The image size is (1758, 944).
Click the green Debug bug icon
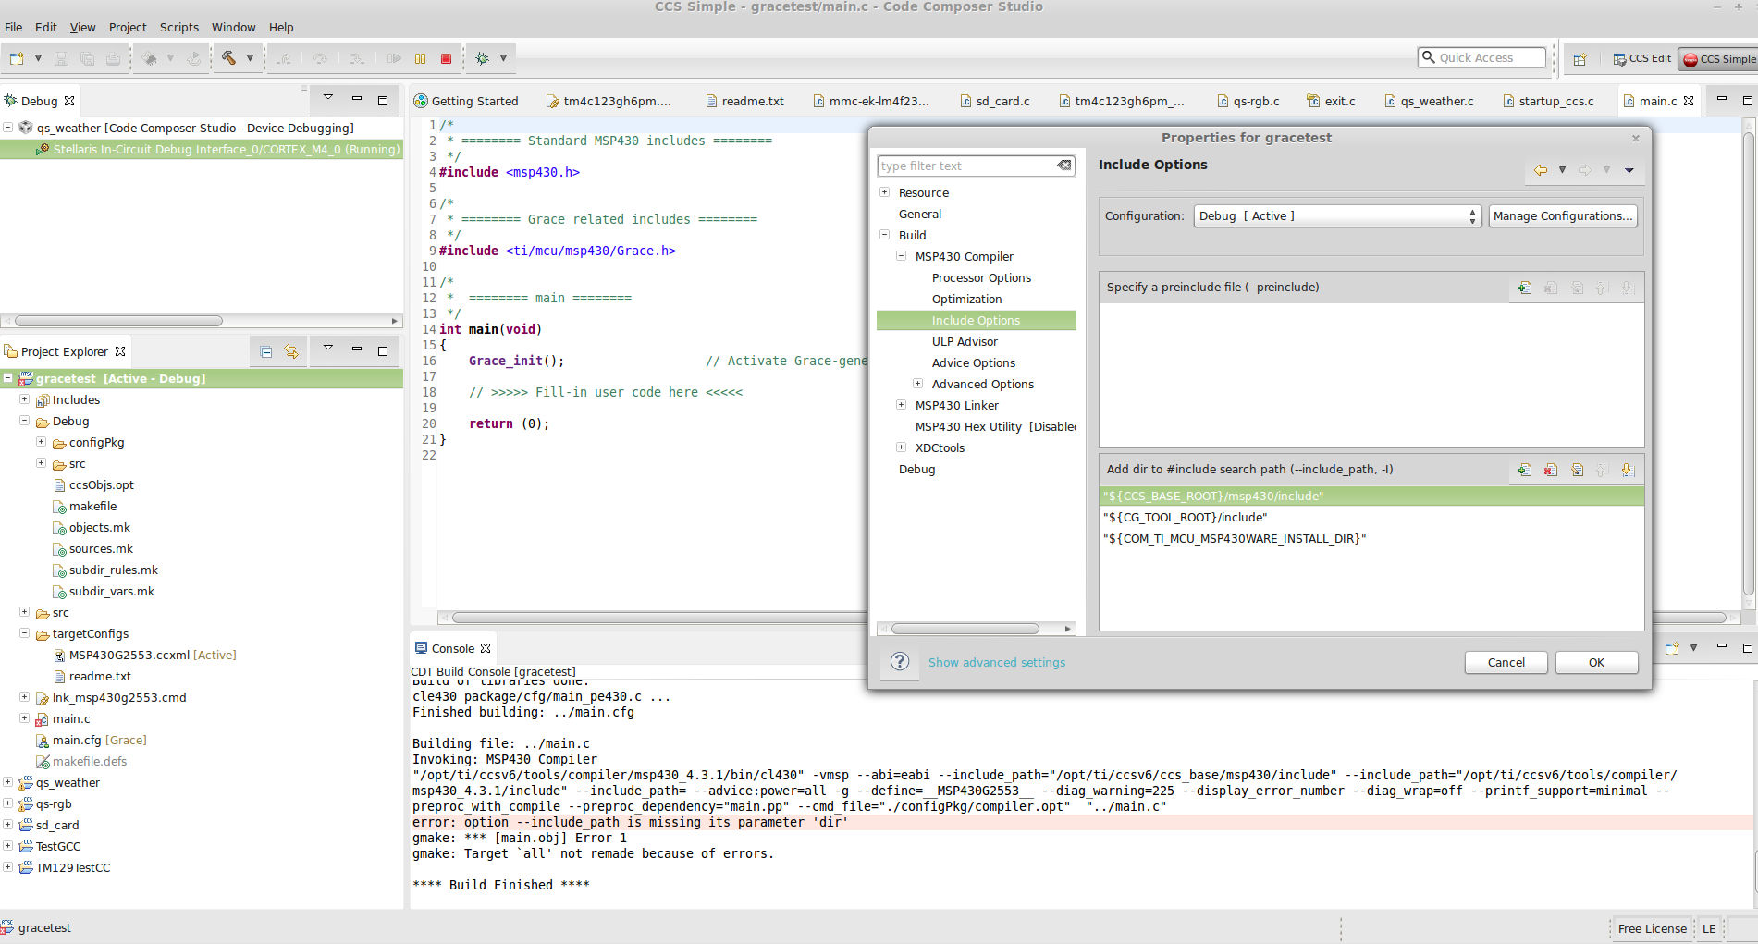pos(482,58)
